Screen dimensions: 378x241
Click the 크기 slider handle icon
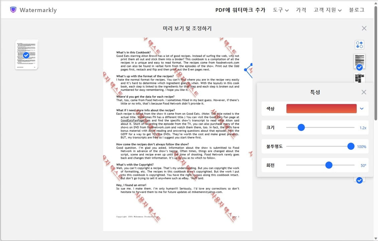(x=301, y=127)
